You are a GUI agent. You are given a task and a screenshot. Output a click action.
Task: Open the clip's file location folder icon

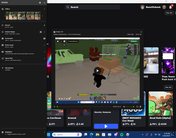pos(137,107)
